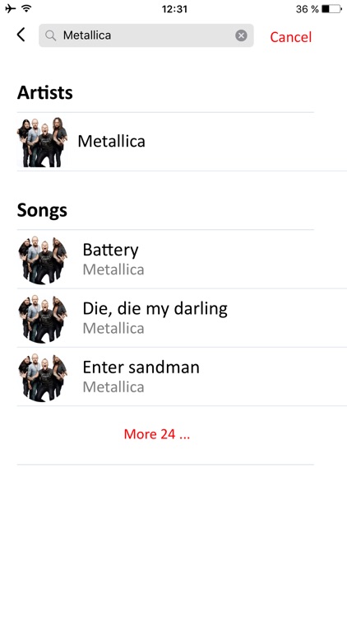Tap the Metallica subtitle under Enter sandman
Image resolution: width=347 pixels, height=618 pixels.
pos(113,387)
